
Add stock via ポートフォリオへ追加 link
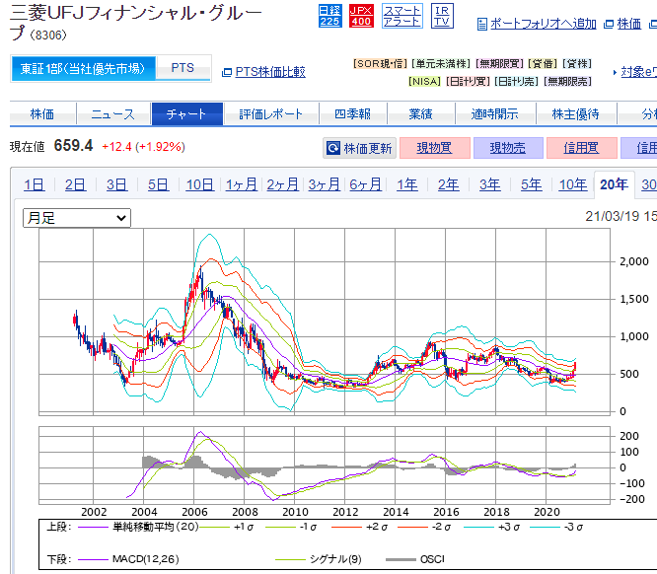click(543, 24)
